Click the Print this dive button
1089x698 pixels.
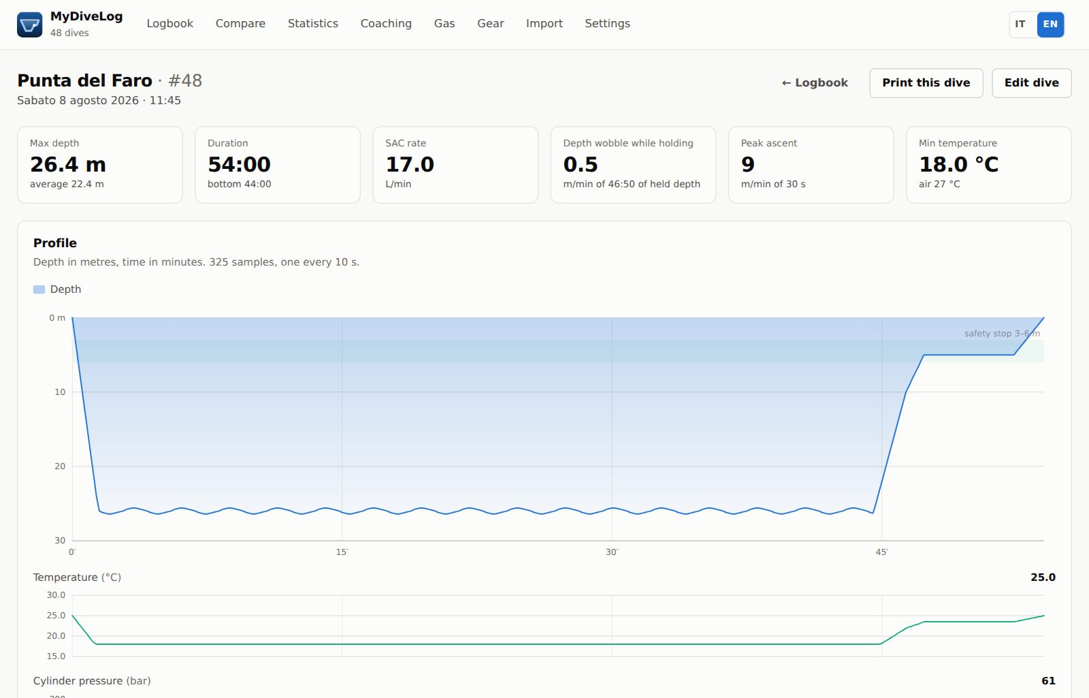(926, 83)
